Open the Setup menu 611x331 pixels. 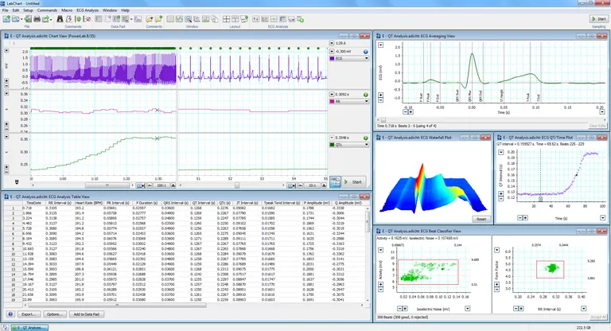pyautogui.click(x=28, y=10)
